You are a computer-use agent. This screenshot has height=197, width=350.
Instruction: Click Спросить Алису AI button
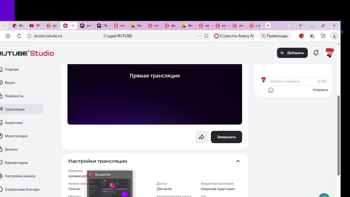tap(234, 36)
